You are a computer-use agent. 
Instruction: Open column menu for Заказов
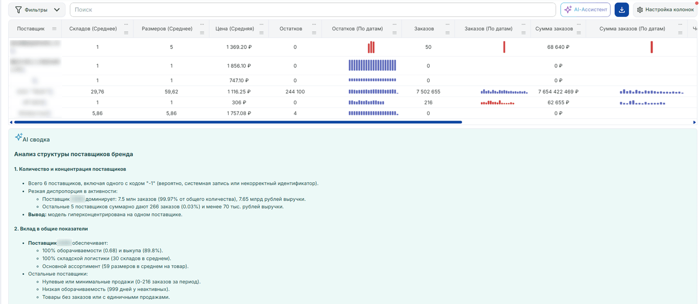[x=447, y=33]
